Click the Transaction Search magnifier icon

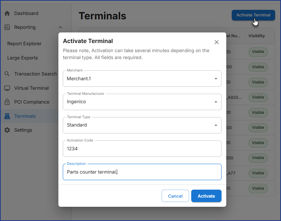7,74
